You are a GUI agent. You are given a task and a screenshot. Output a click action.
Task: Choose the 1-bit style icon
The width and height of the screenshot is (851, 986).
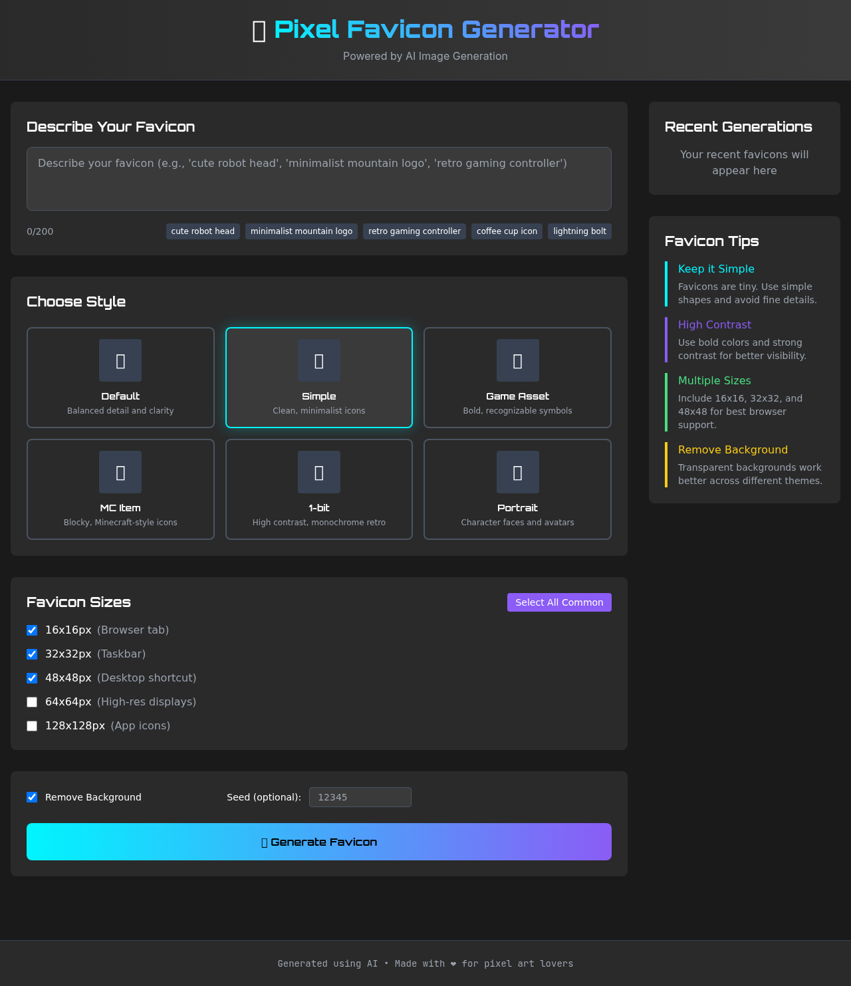319,472
